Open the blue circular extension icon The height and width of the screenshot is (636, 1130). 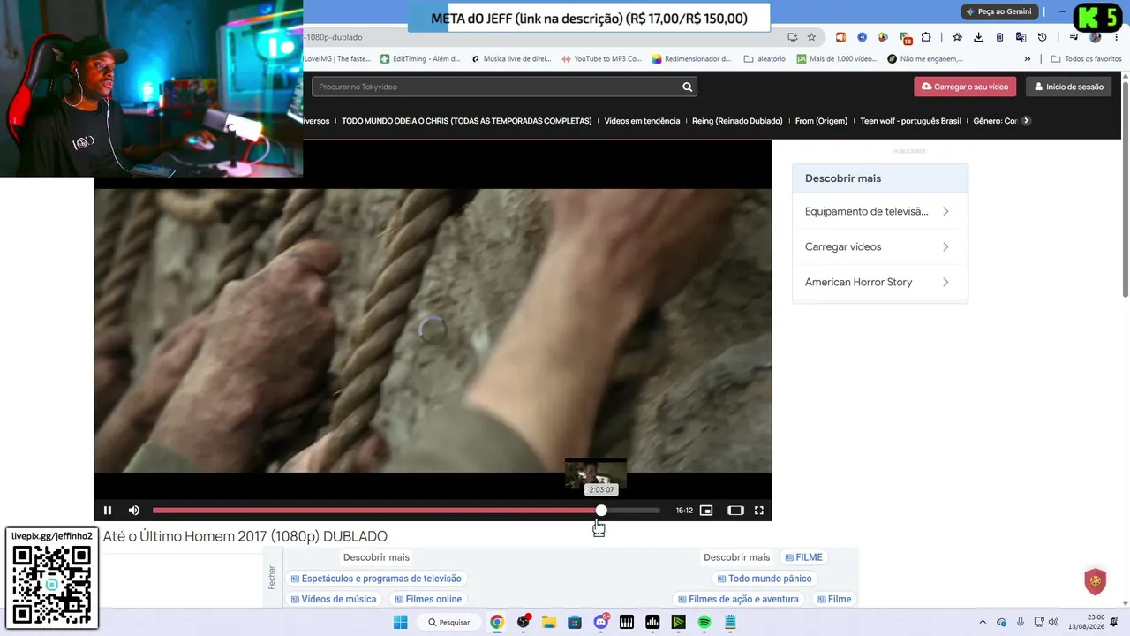[x=862, y=37]
